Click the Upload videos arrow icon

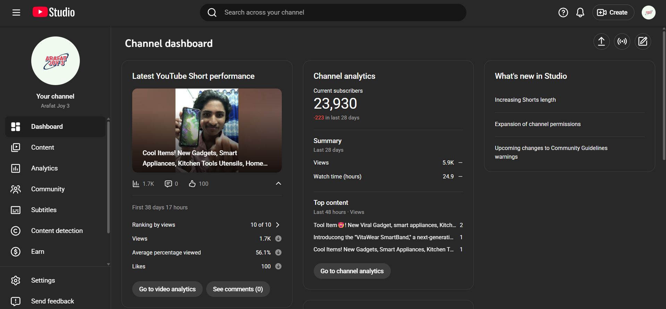[x=601, y=42]
